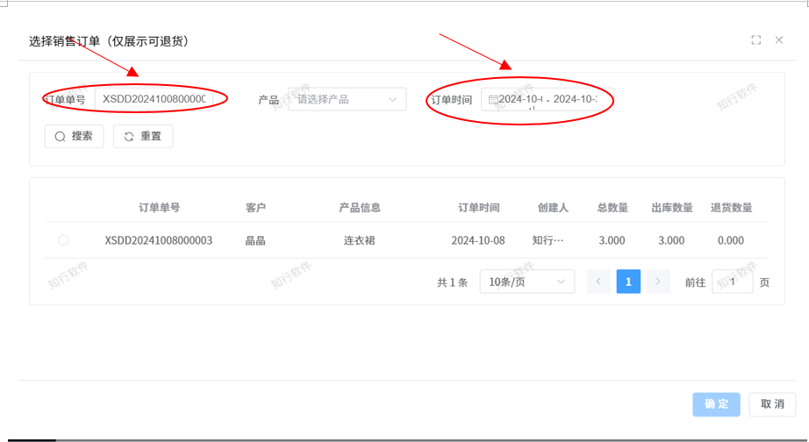Go to the next page arrow

[658, 282]
